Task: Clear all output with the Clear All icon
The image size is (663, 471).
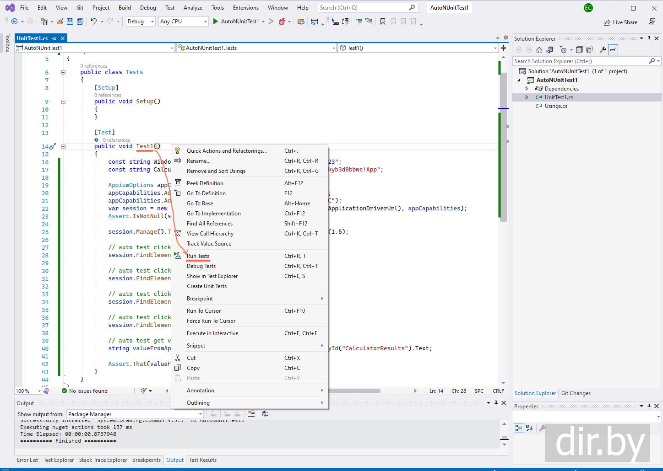Action: 251,414
